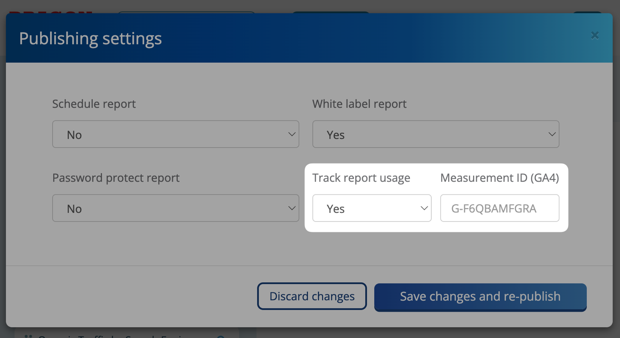This screenshot has width=620, height=338.
Task: Click the White label report label
Action: click(x=360, y=104)
